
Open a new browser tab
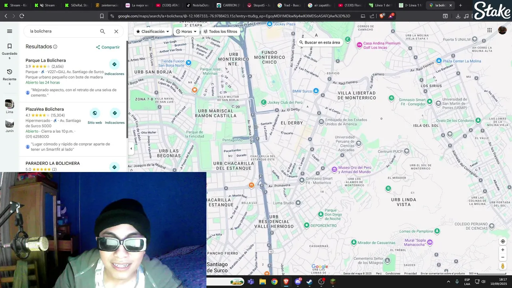[460, 5]
